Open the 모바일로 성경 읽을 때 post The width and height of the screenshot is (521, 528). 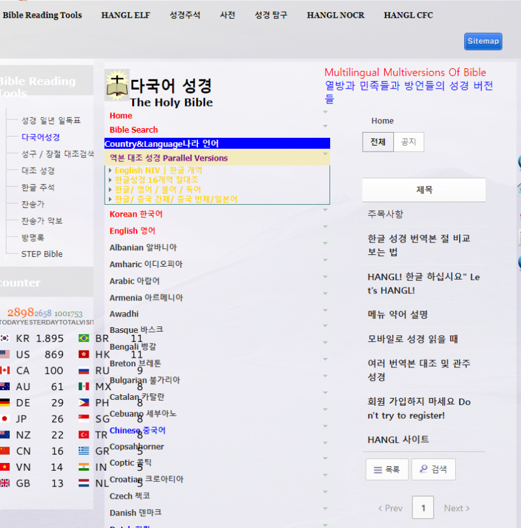(412, 338)
